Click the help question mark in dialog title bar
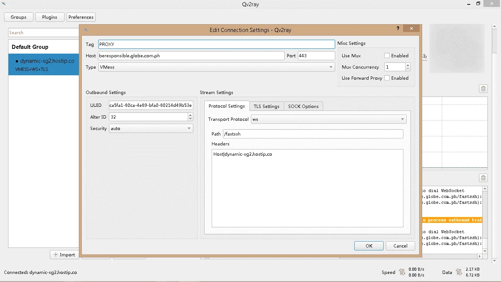This screenshot has width=501, height=282. [x=398, y=29]
